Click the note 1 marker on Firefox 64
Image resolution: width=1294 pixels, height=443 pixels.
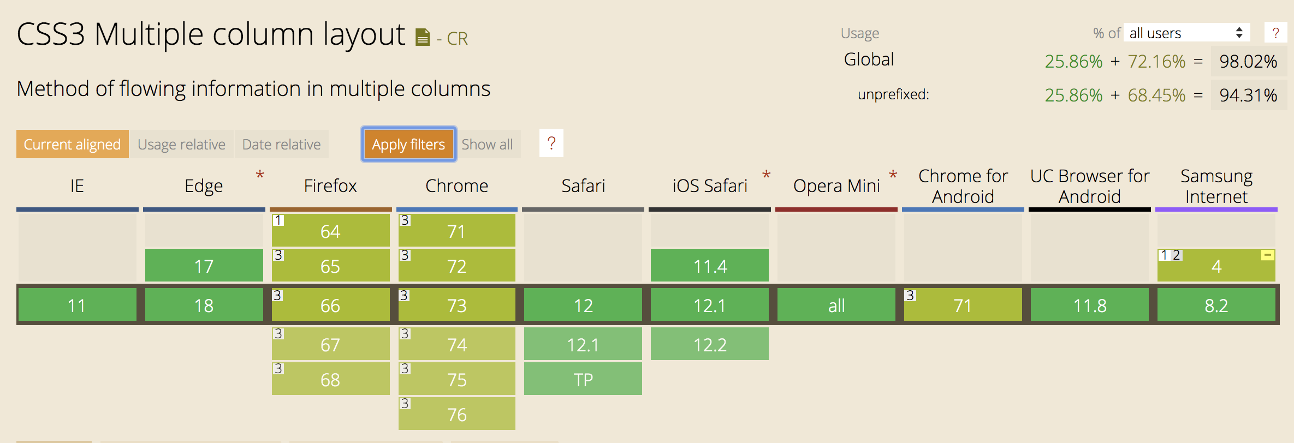(x=278, y=220)
